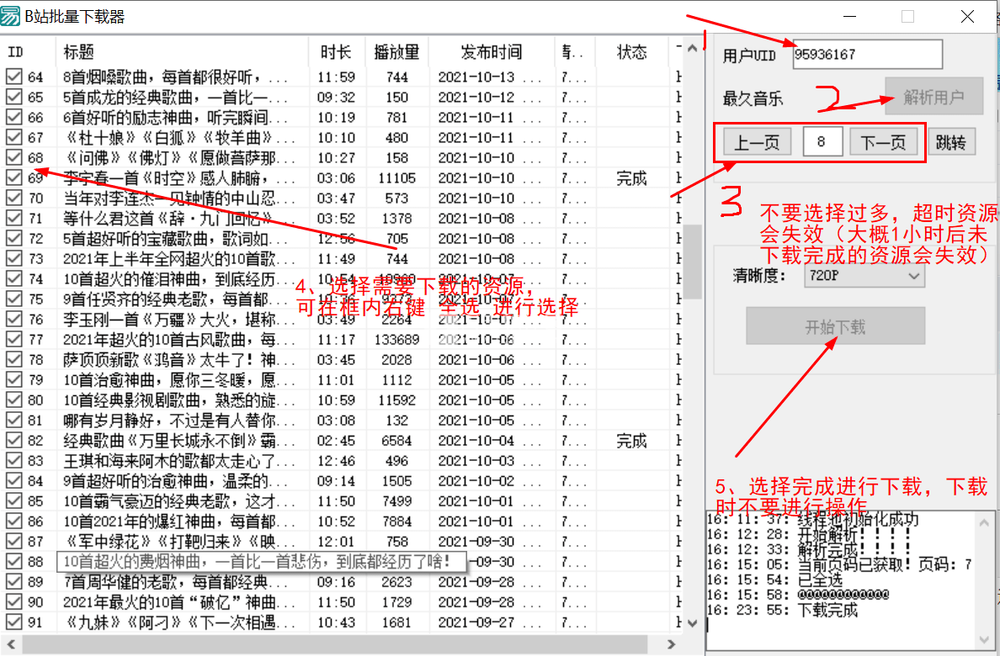The image size is (1000, 656).
Task: Click the 解析用户 button
Action: (934, 97)
